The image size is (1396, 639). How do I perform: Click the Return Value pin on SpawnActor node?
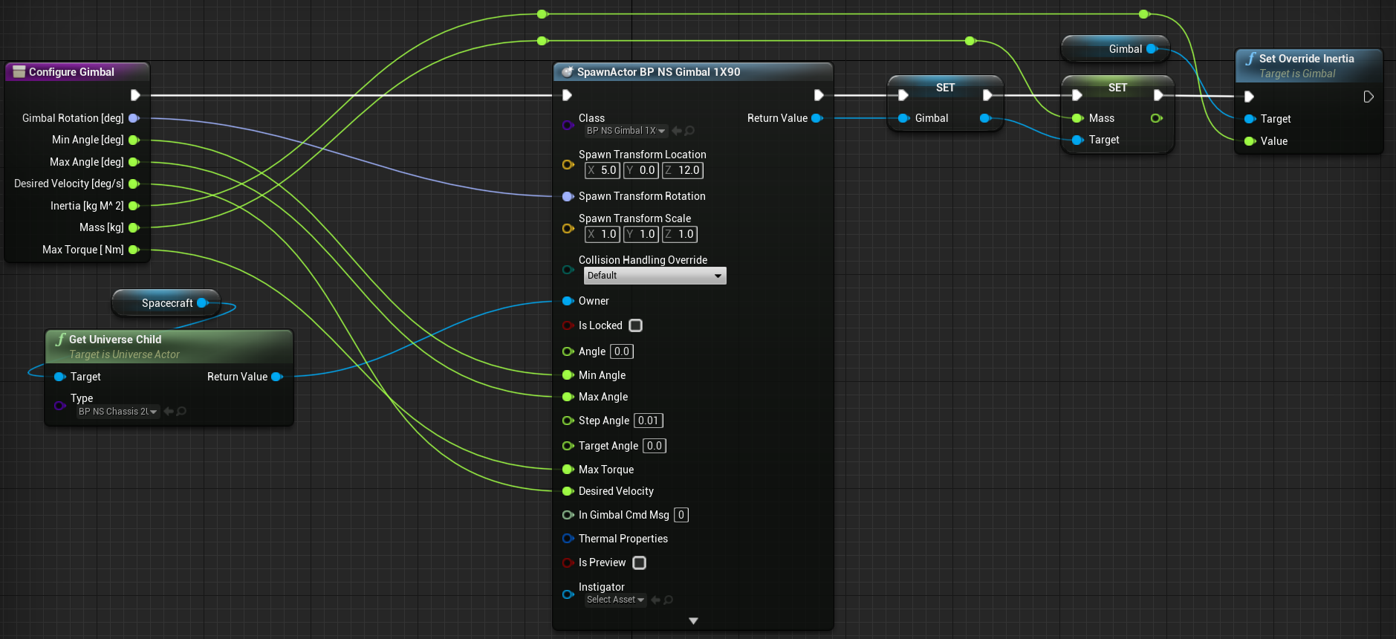(817, 118)
